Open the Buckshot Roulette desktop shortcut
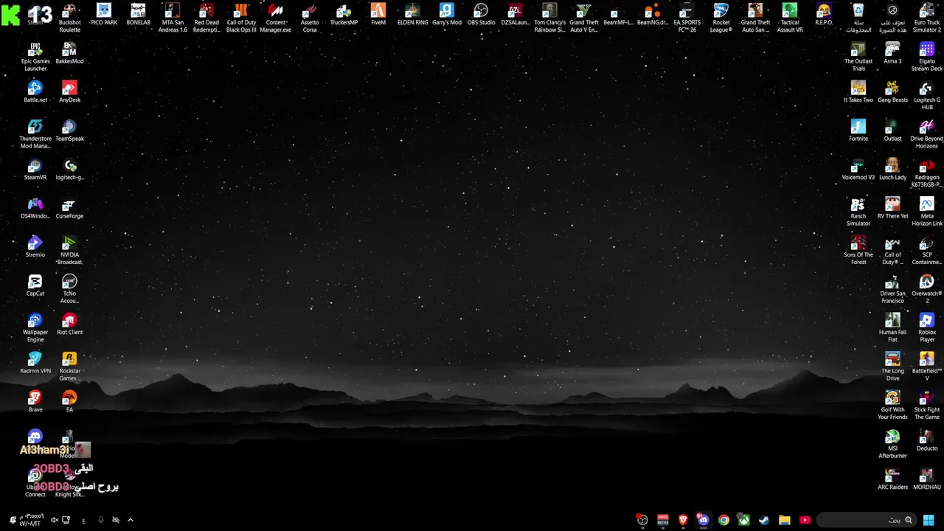Image resolution: width=944 pixels, height=531 pixels. point(69,18)
